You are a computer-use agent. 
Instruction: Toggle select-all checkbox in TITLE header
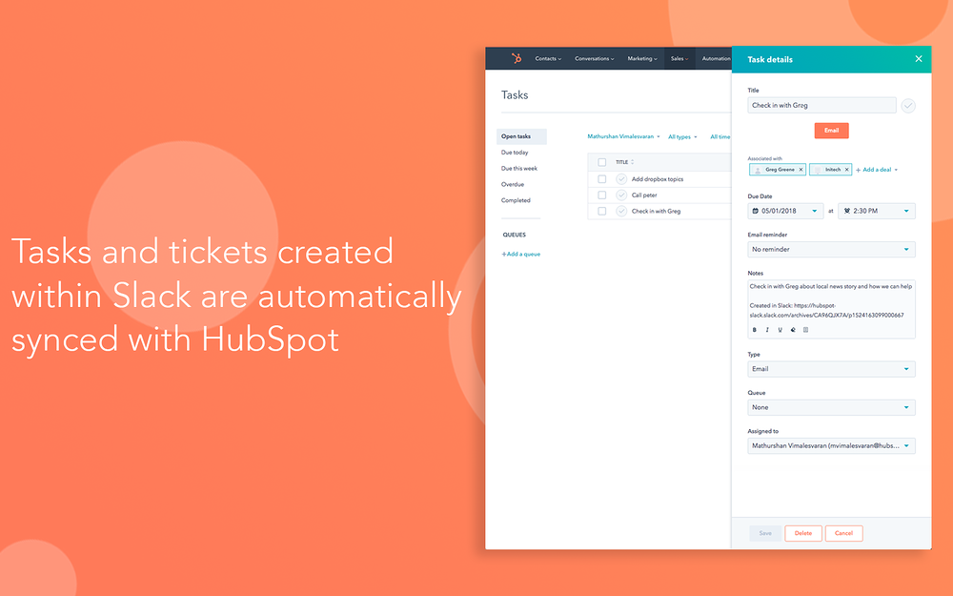601,162
